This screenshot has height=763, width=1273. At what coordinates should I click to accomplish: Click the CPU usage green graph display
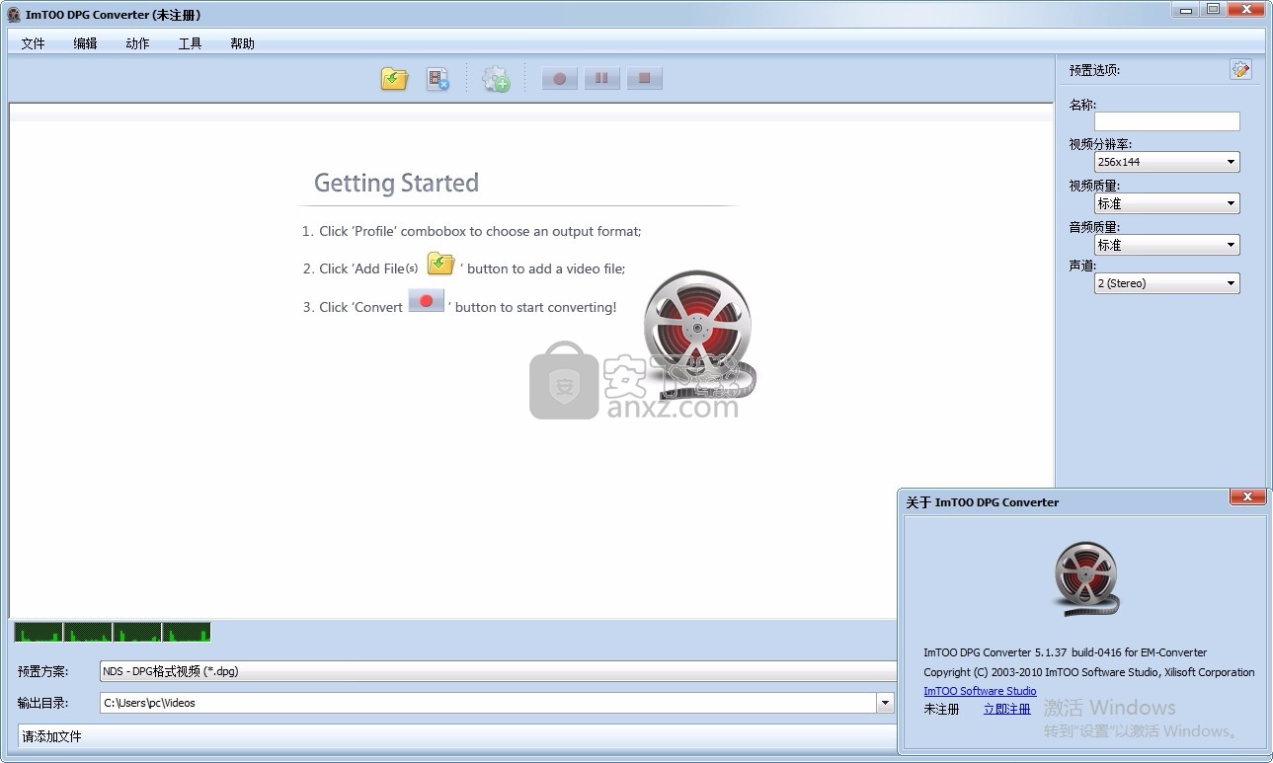[x=113, y=632]
